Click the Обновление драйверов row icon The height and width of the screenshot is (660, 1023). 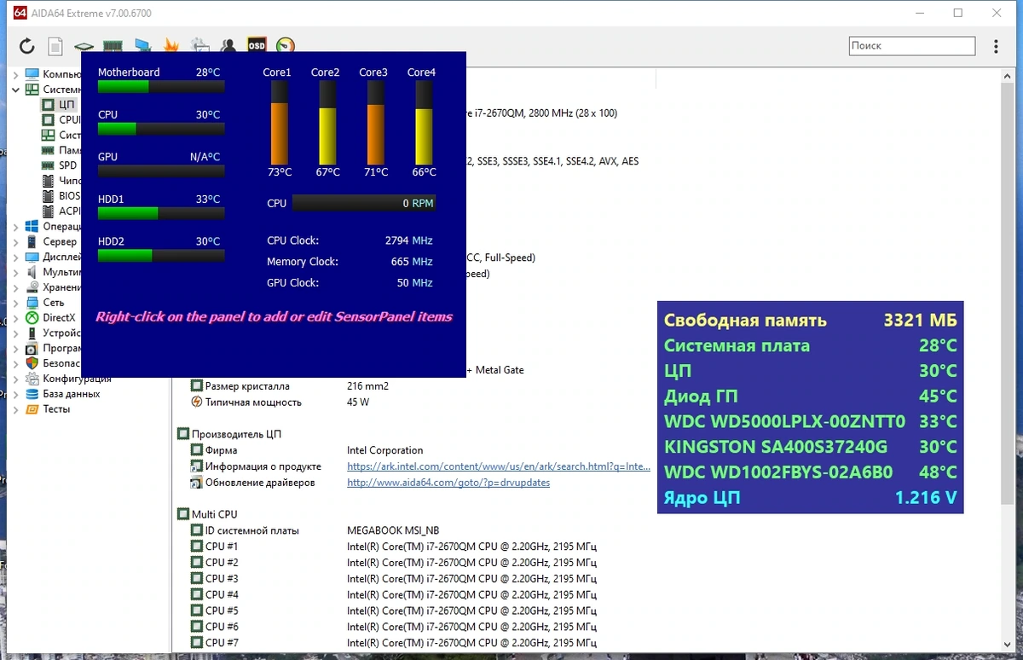click(x=197, y=483)
